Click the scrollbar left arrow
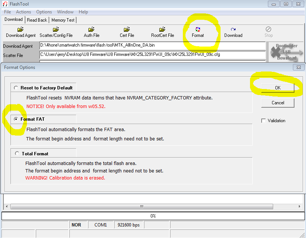 7,206
